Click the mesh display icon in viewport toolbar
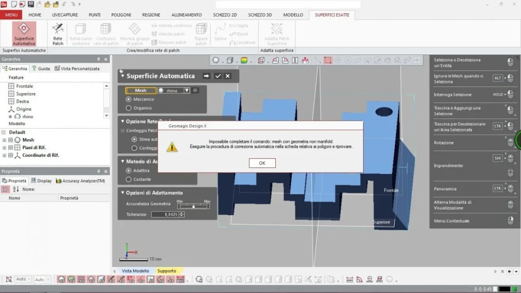 coord(216,60)
